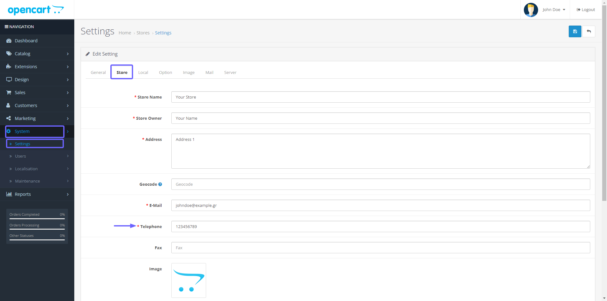Click the Sales shopping cart icon

pos(9,93)
